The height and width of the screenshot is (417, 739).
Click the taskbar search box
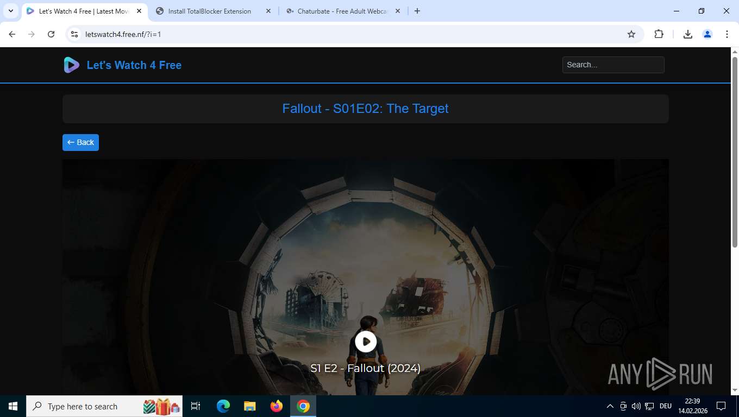click(x=104, y=406)
